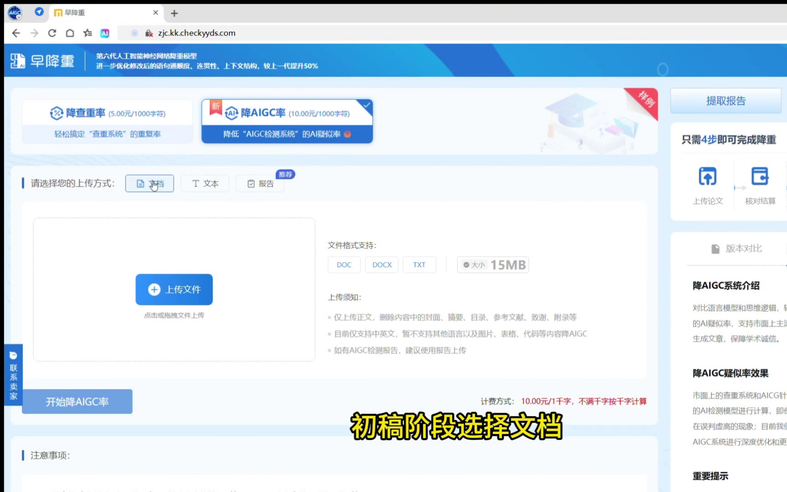Screen dimensions: 787x492
Task: Choose 文档 upload method
Action: click(149, 184)
